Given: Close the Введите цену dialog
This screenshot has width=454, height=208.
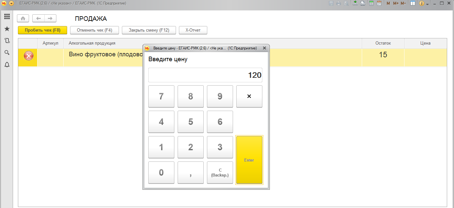Looking at the screenshot, I should tap(264, 48).
